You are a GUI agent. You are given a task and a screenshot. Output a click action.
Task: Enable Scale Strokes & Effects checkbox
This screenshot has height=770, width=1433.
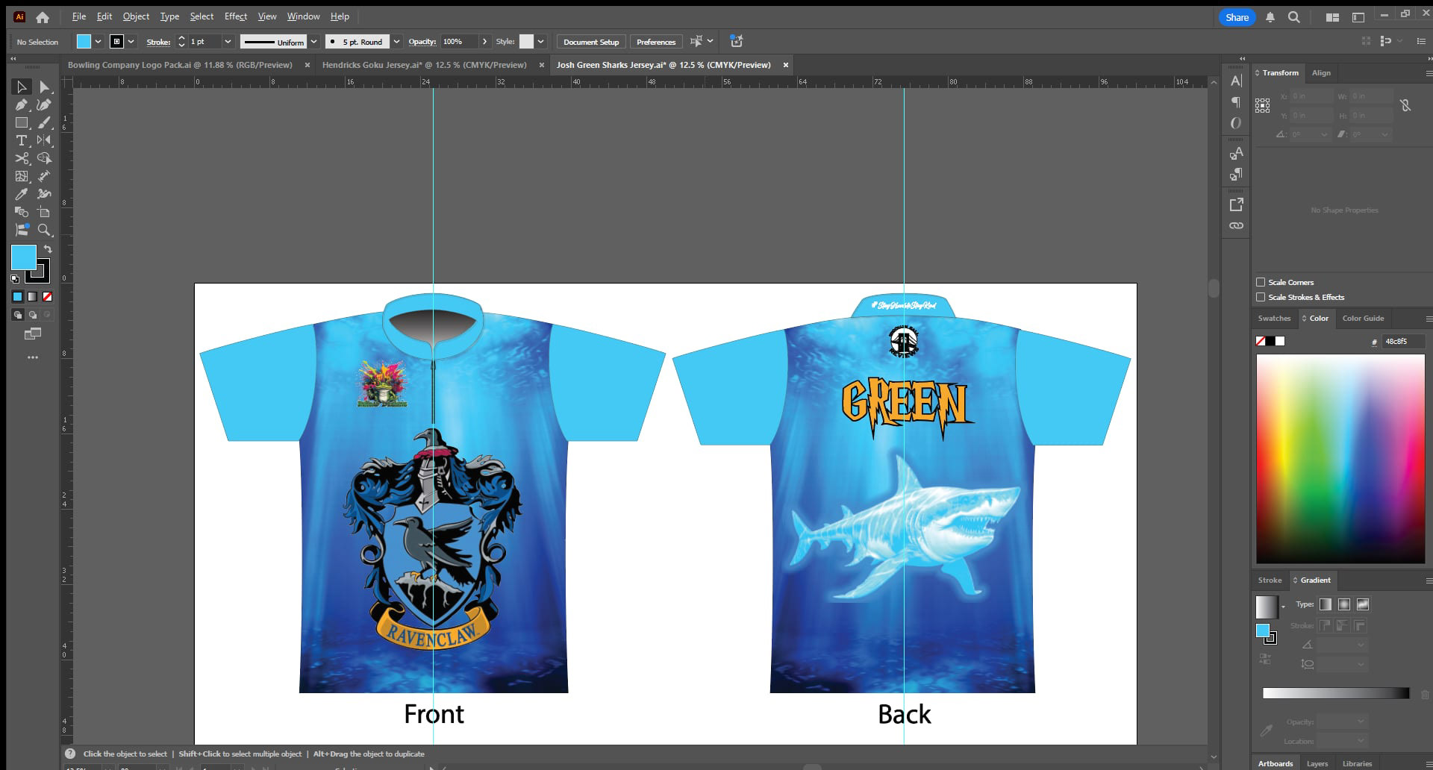[1261, 297]
